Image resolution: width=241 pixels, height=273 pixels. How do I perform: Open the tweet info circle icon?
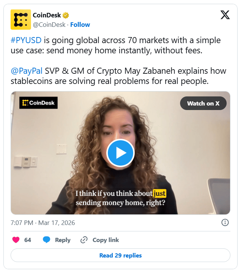225,222
